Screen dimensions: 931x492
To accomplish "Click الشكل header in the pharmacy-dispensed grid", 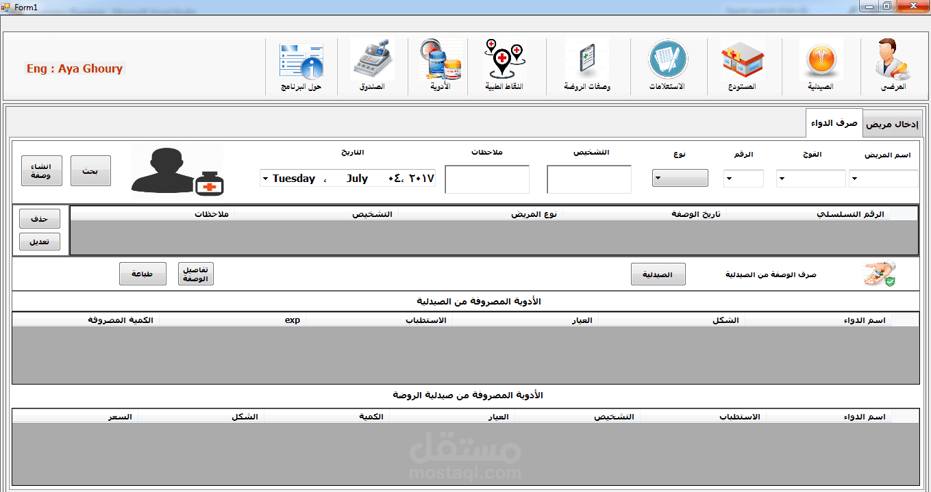I will (671, 320).
